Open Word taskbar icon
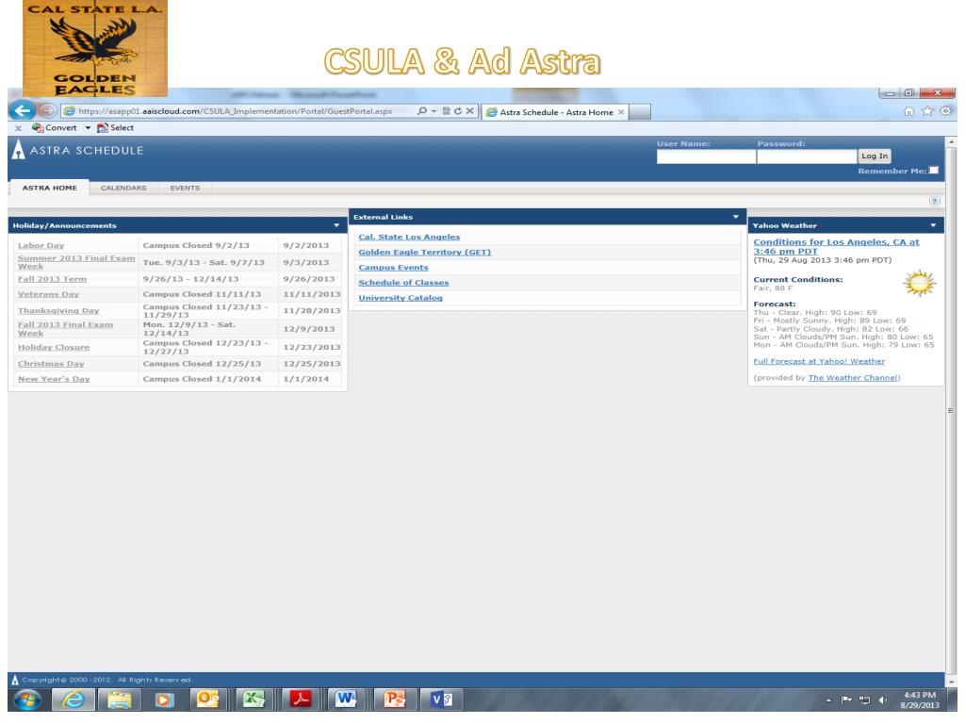This screenshot has width=965, height=724. (347, 700)
